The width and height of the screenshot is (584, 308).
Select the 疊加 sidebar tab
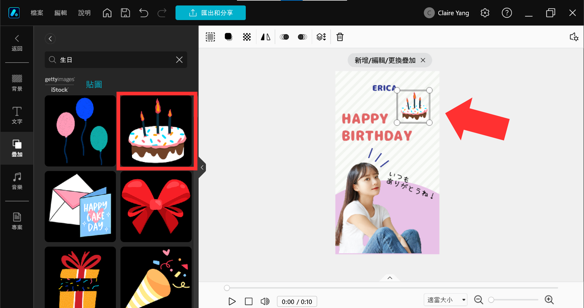tap(17, 148)
